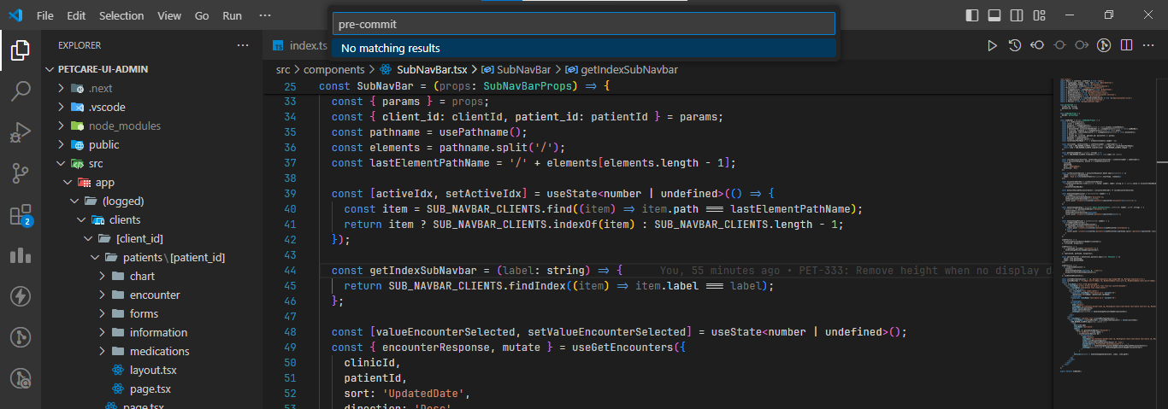Expand the .next folder
Screen dimensions: 1168x409
62,88
